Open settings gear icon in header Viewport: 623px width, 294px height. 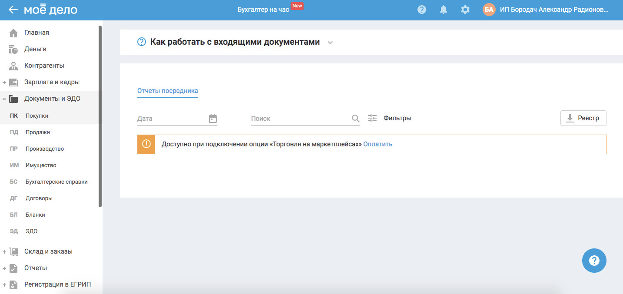click(x=465, y=10)
